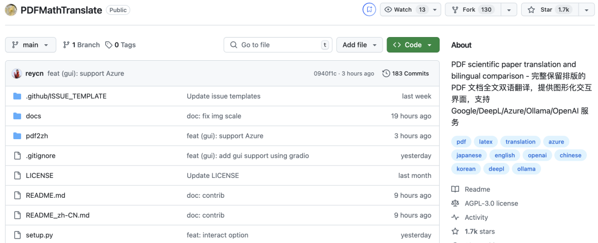Open the main branch selector dropdown
The width and height of the screenshot is (598, 243).
[30, 45]
